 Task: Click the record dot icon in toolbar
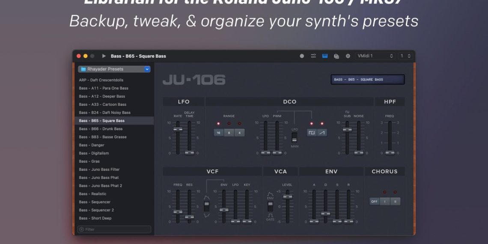302,56
